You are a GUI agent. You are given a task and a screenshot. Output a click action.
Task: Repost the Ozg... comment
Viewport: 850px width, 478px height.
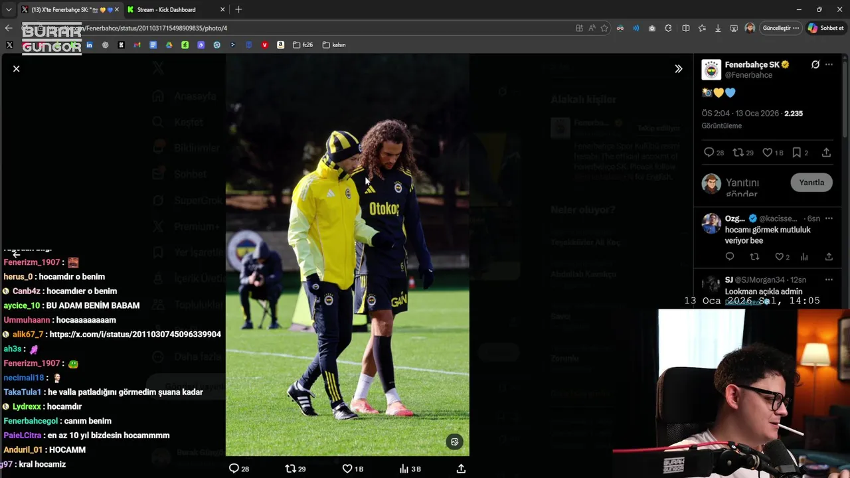coord(754,257)
